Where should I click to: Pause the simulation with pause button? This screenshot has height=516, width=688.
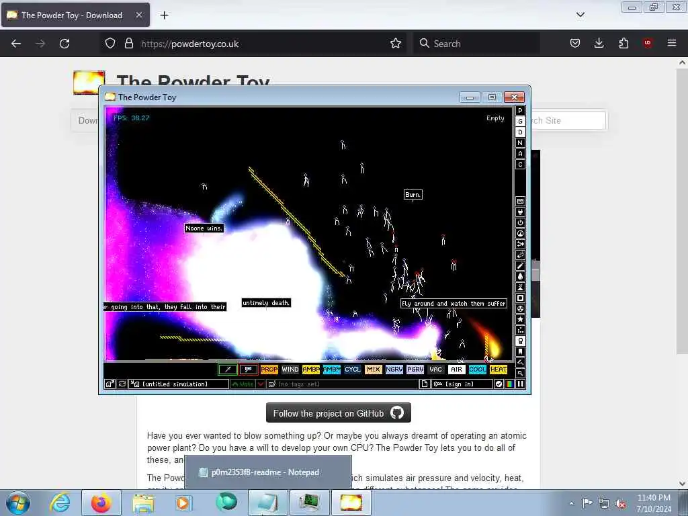pos(521,384)
